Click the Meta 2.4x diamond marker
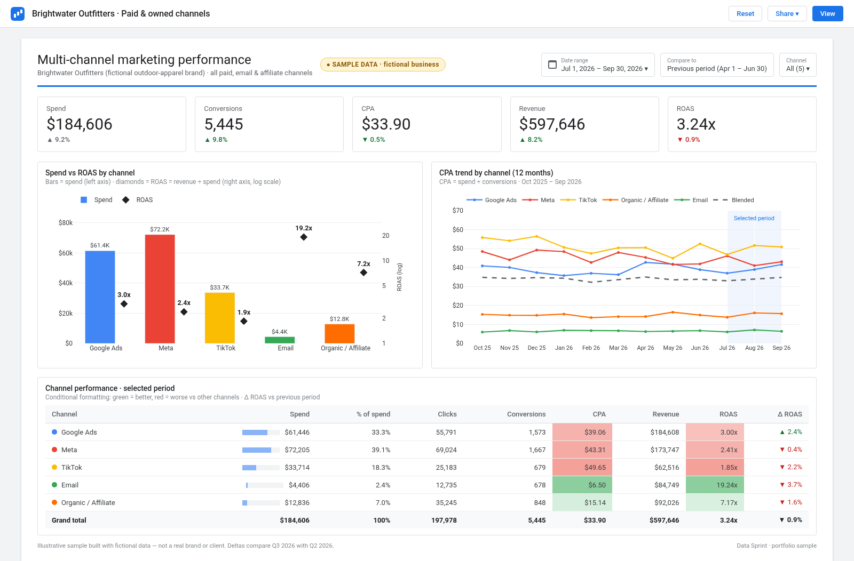Image resolution: width=854 pixels, height=561 pixels. [184, 312]
